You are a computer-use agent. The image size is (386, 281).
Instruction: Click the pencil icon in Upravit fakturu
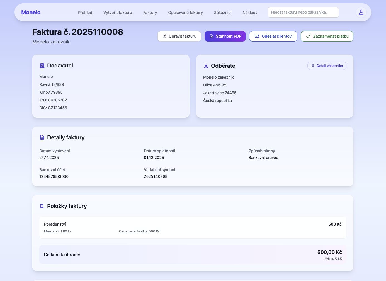pos(164,36)
